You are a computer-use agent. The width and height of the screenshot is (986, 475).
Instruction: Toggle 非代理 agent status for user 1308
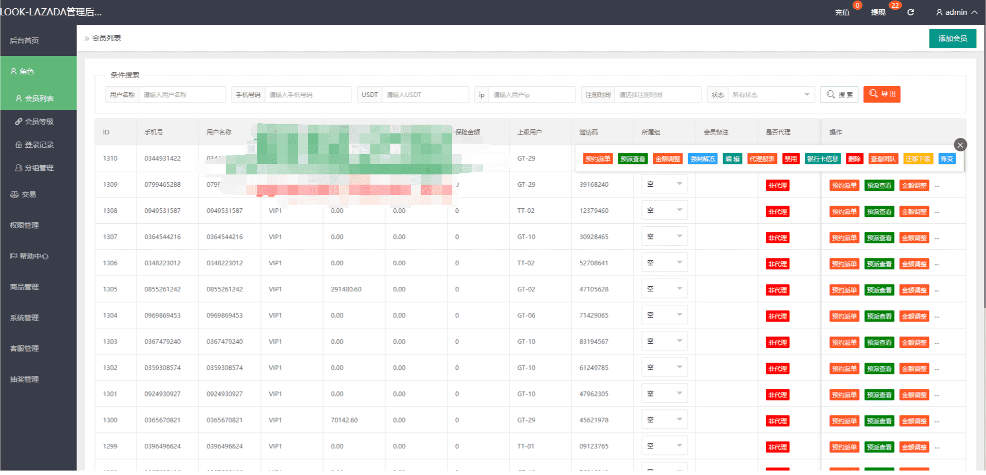pyautogui.click(x=777, y=212)
